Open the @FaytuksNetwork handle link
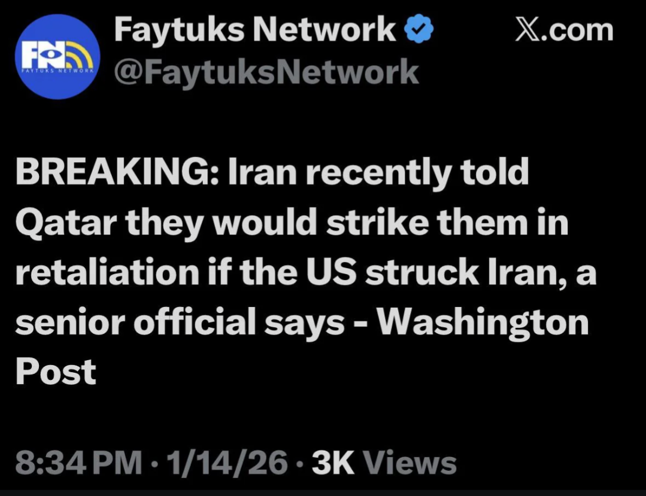The width and height of the screenshot is (646, 496). (x=266, y=72)
